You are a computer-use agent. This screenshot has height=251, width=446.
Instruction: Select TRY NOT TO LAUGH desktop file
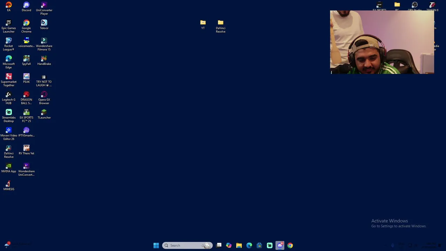coord(44,80)
